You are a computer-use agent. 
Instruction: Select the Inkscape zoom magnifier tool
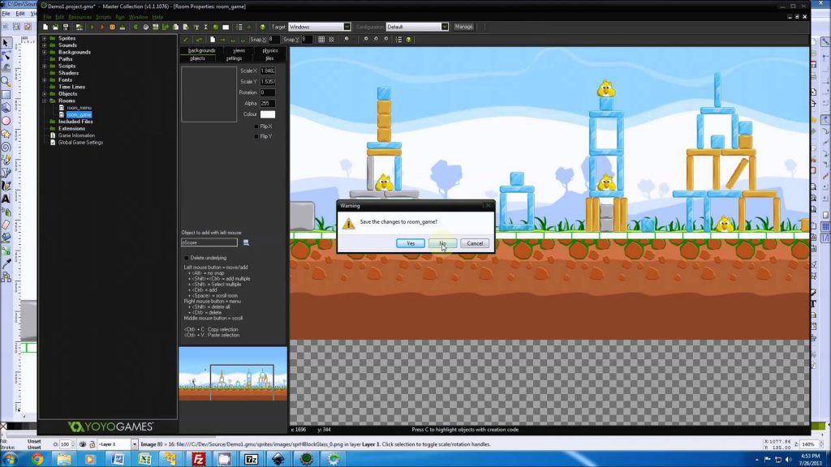pos(6,81)
